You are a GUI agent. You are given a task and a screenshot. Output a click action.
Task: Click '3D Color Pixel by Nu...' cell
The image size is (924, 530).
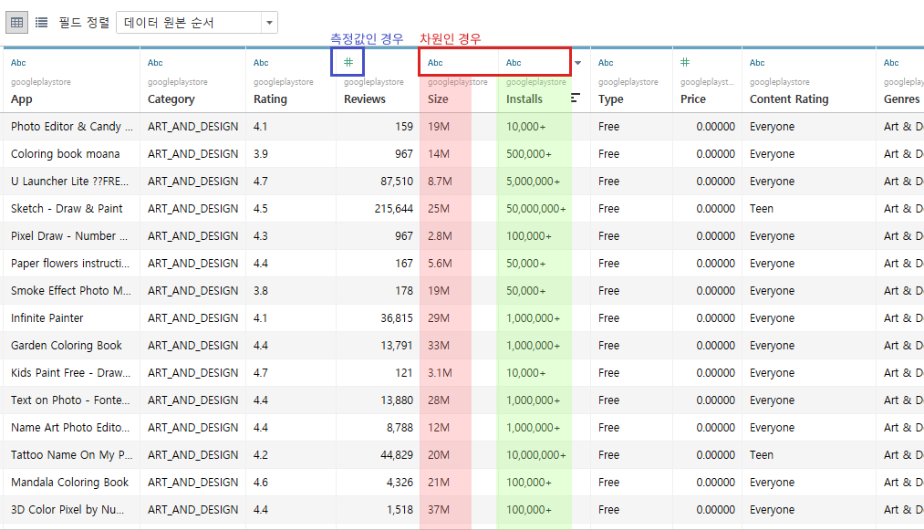pos(72,509)
